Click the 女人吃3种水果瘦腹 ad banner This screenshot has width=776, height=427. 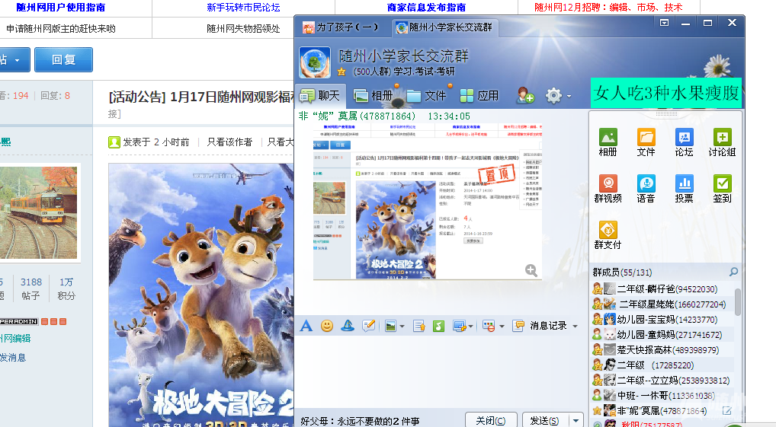[666, 92]
